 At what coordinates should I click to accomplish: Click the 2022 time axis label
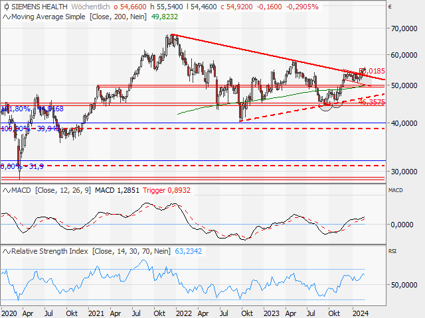point(184,313)
